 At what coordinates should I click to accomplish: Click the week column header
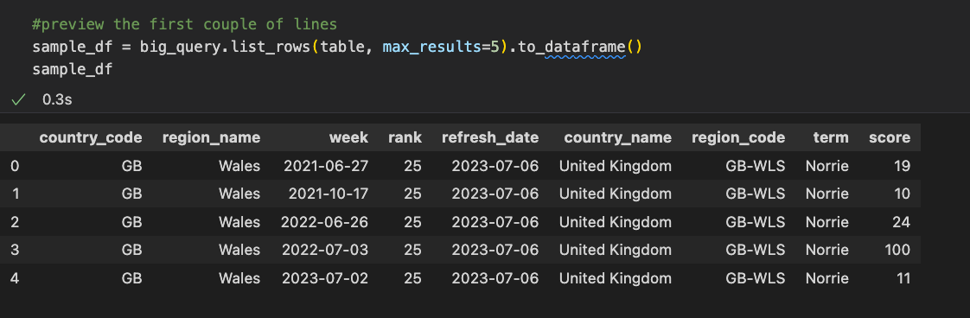pos(348,137)
